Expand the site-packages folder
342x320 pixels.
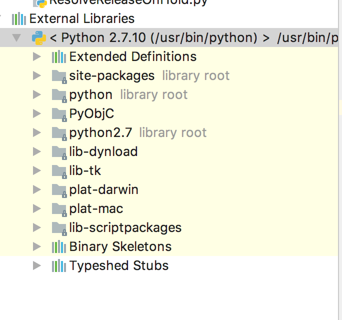click(36, 76)
